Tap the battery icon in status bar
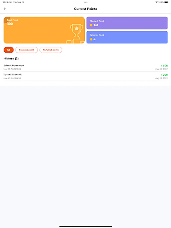Viewport: 171px width, 228px height. pyautogui.click(x=166, y=2)
